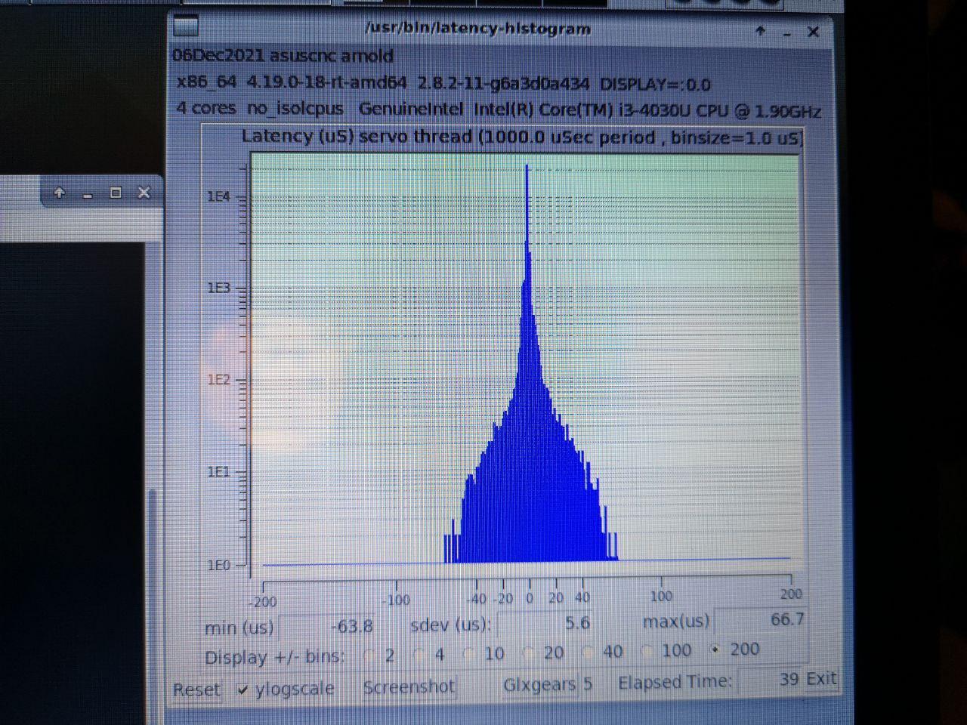
Task: Click the min (us) value field
Action: pos(329,626)
